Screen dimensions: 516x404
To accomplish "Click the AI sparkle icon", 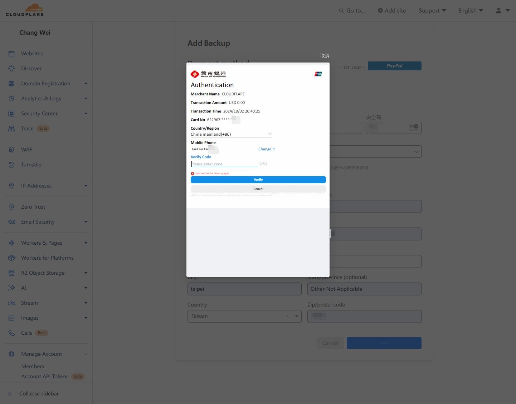I will pos(11,288).
